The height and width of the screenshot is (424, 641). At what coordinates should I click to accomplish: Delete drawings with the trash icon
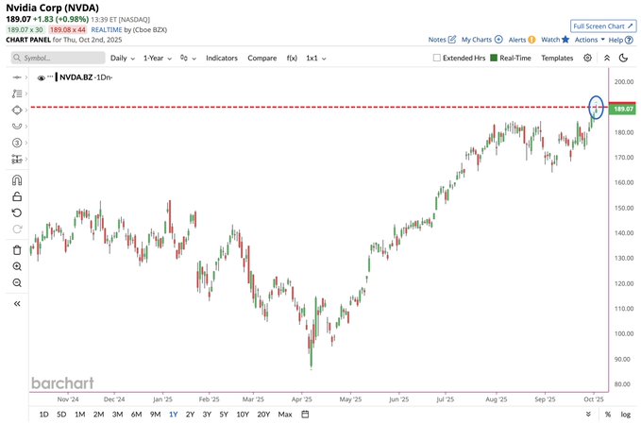pyautogui.click(x=17, y=250)
